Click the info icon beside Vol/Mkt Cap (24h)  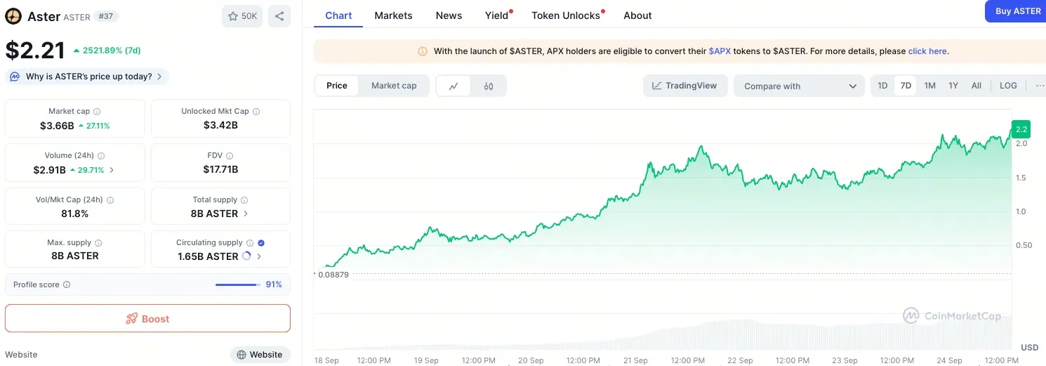tap(110, 200)
